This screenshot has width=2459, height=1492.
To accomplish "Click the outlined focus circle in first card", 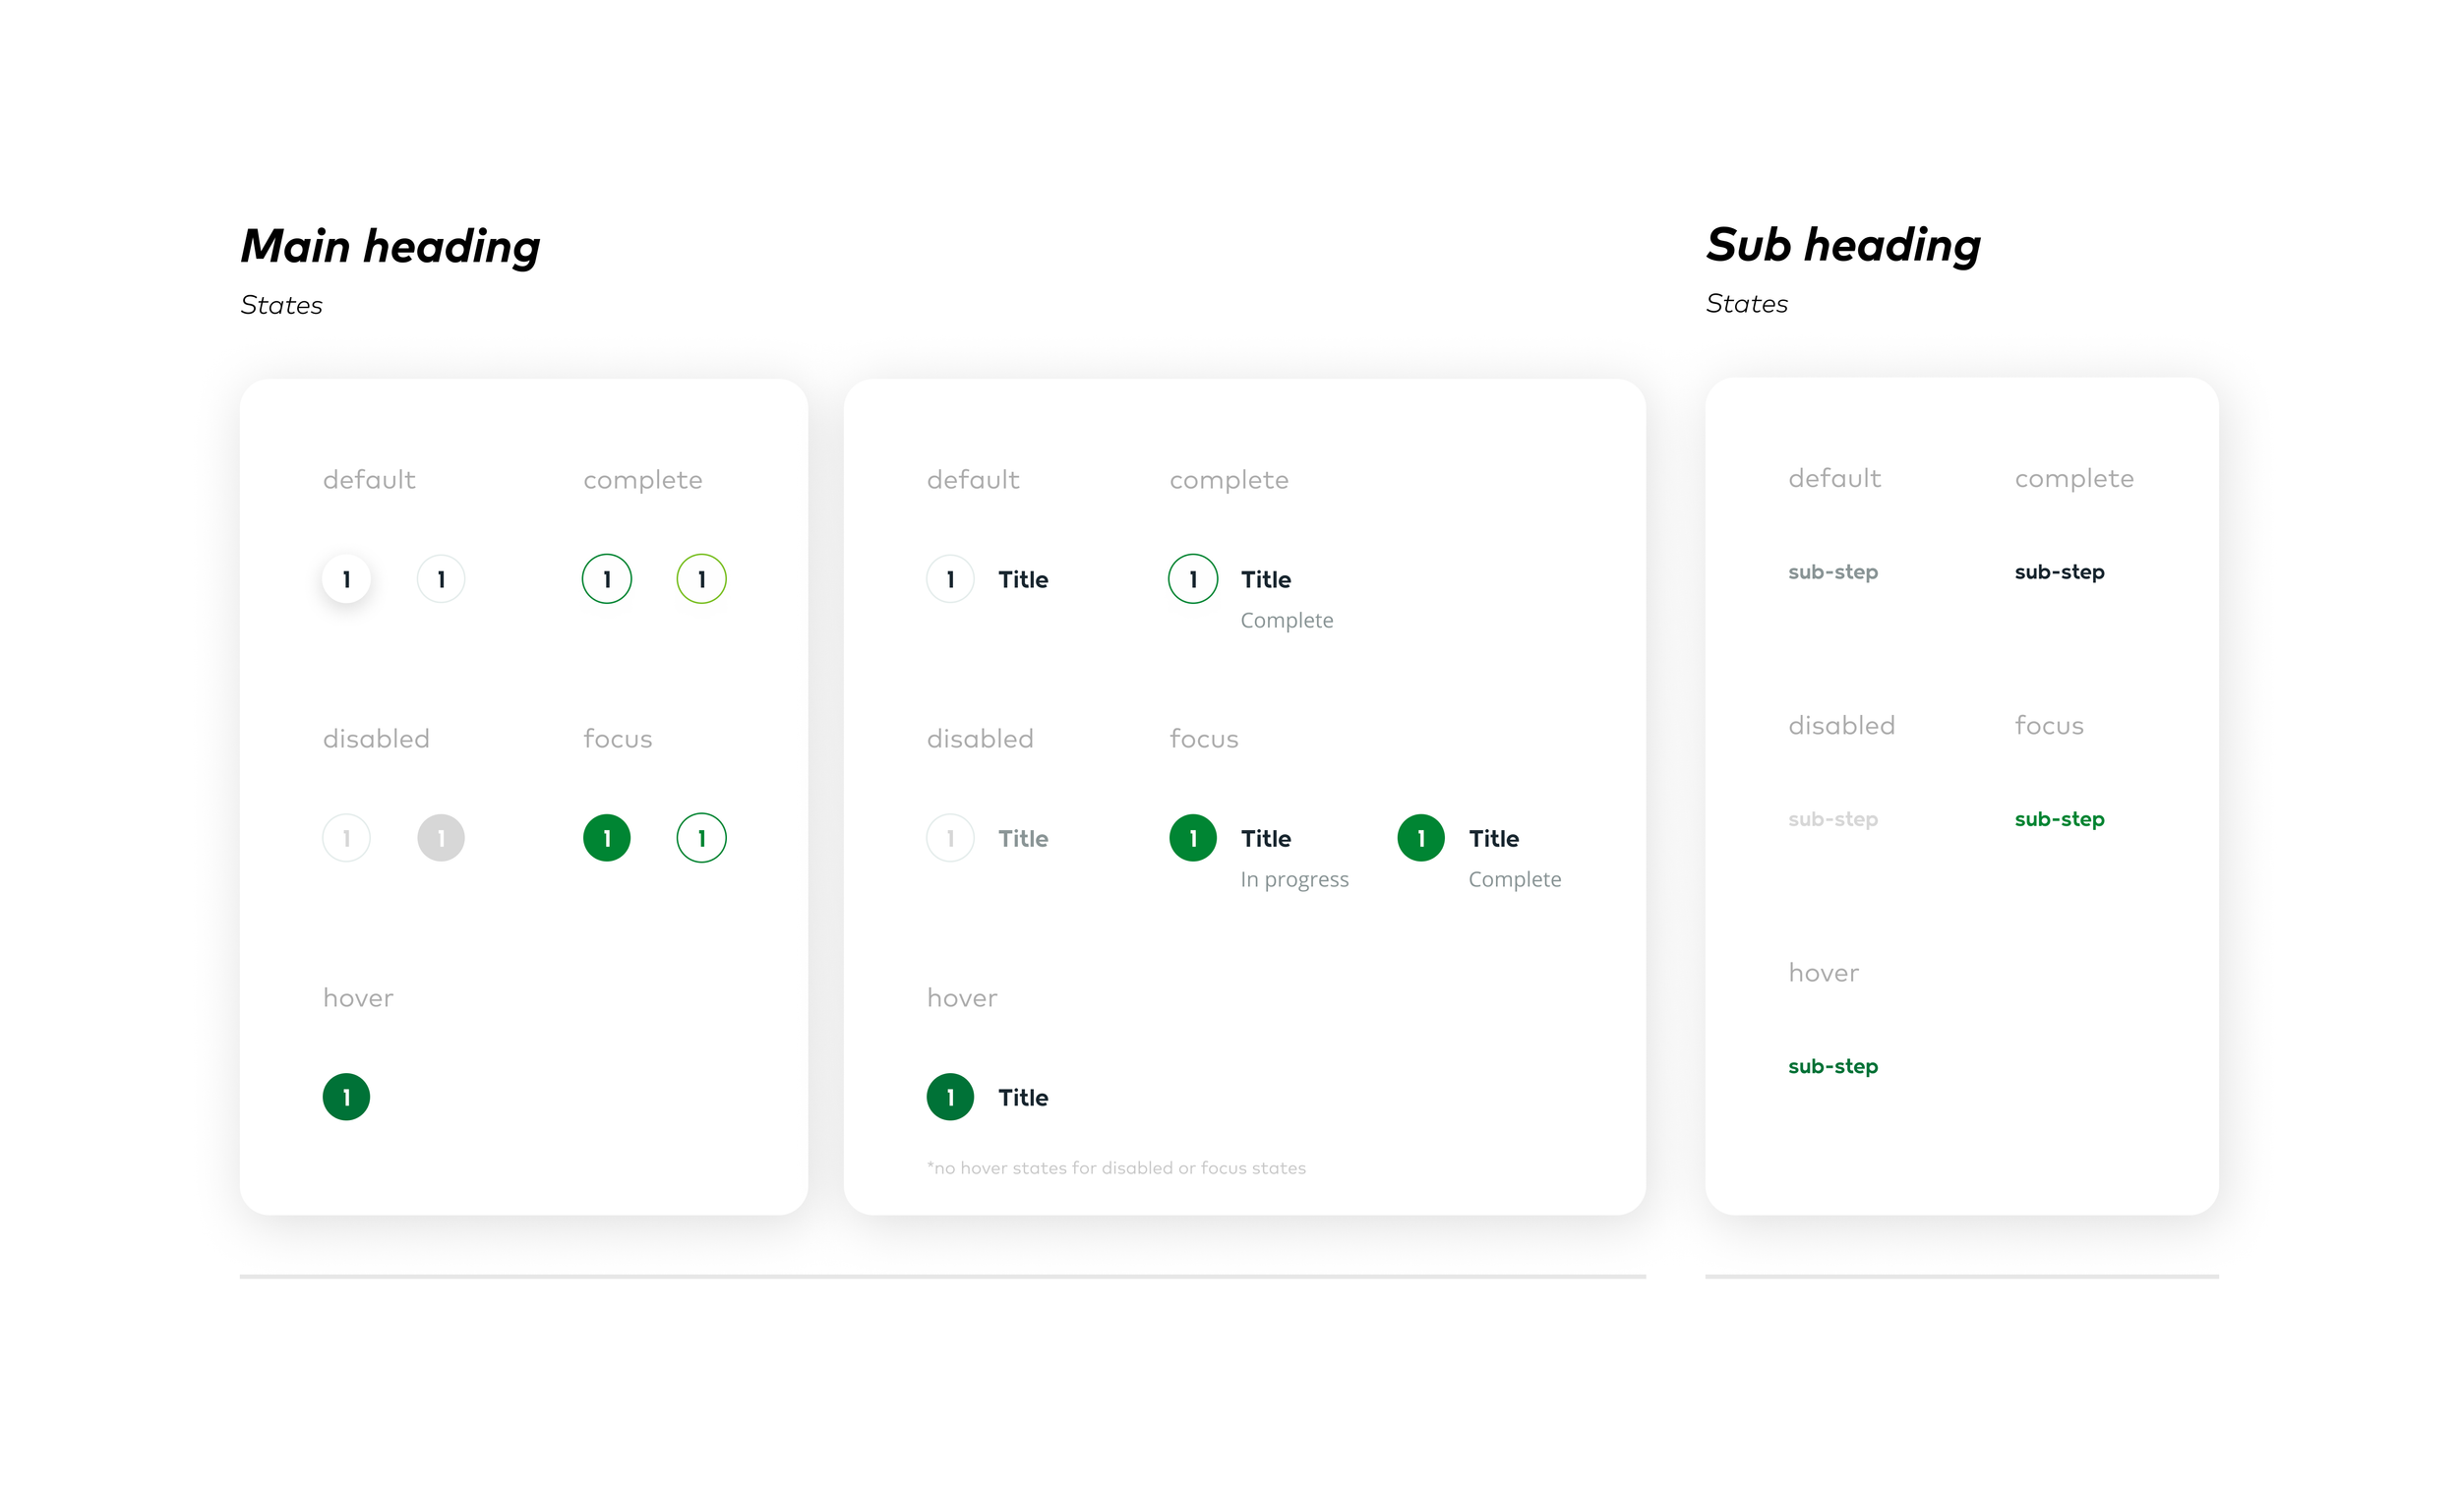I will [x=701, y=838].
